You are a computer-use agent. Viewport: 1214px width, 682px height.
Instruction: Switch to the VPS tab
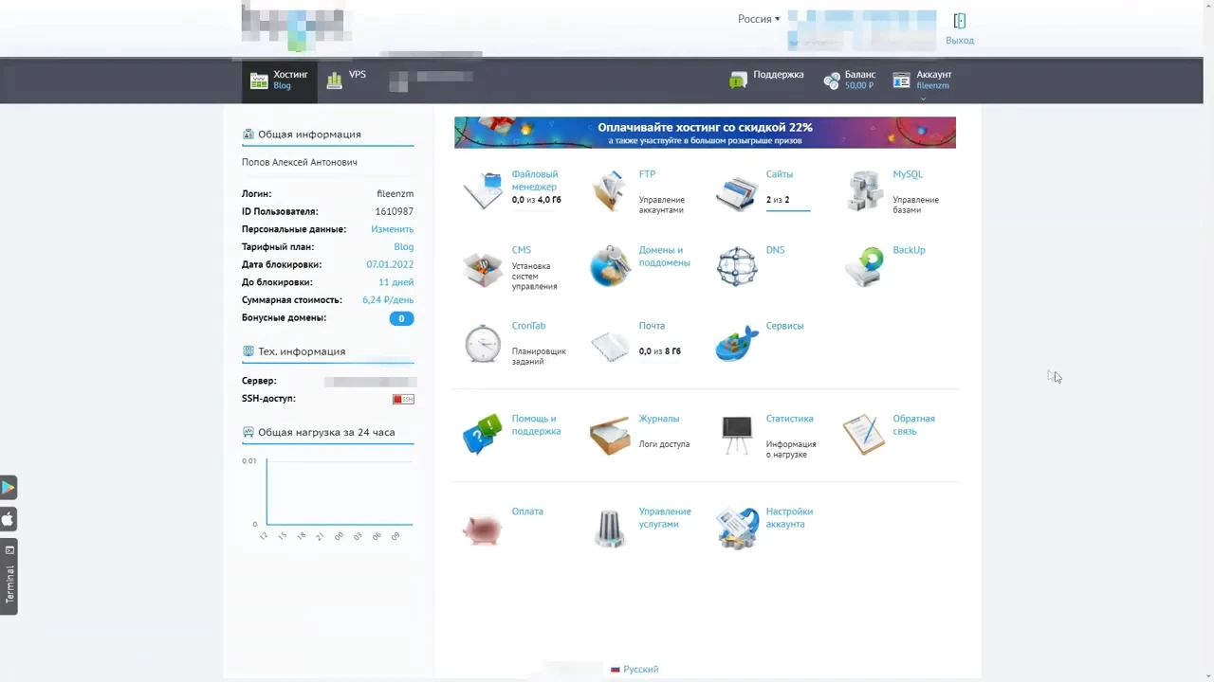347,81
